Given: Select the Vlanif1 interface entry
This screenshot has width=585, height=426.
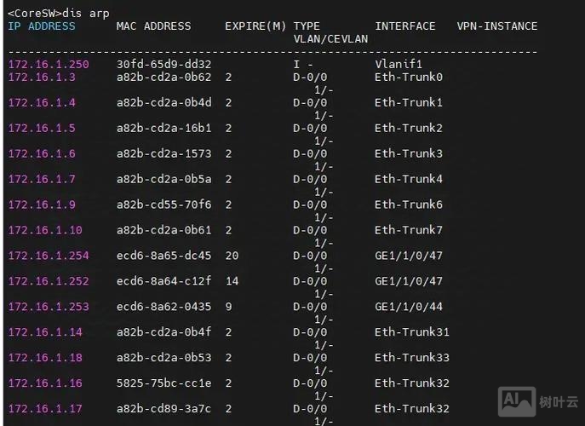Looking at the screenshot, I should pyautogui.click(x=399, y=64).
